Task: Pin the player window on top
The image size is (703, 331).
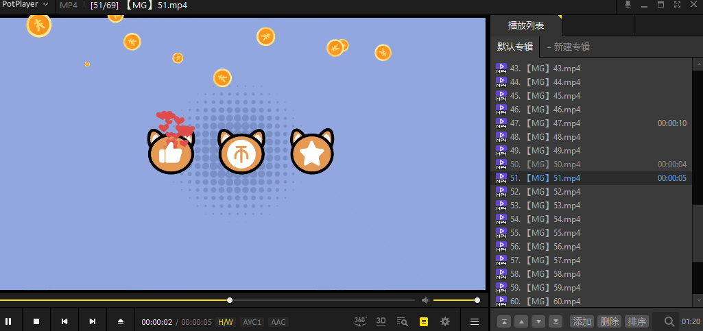Action: point(628,5)
